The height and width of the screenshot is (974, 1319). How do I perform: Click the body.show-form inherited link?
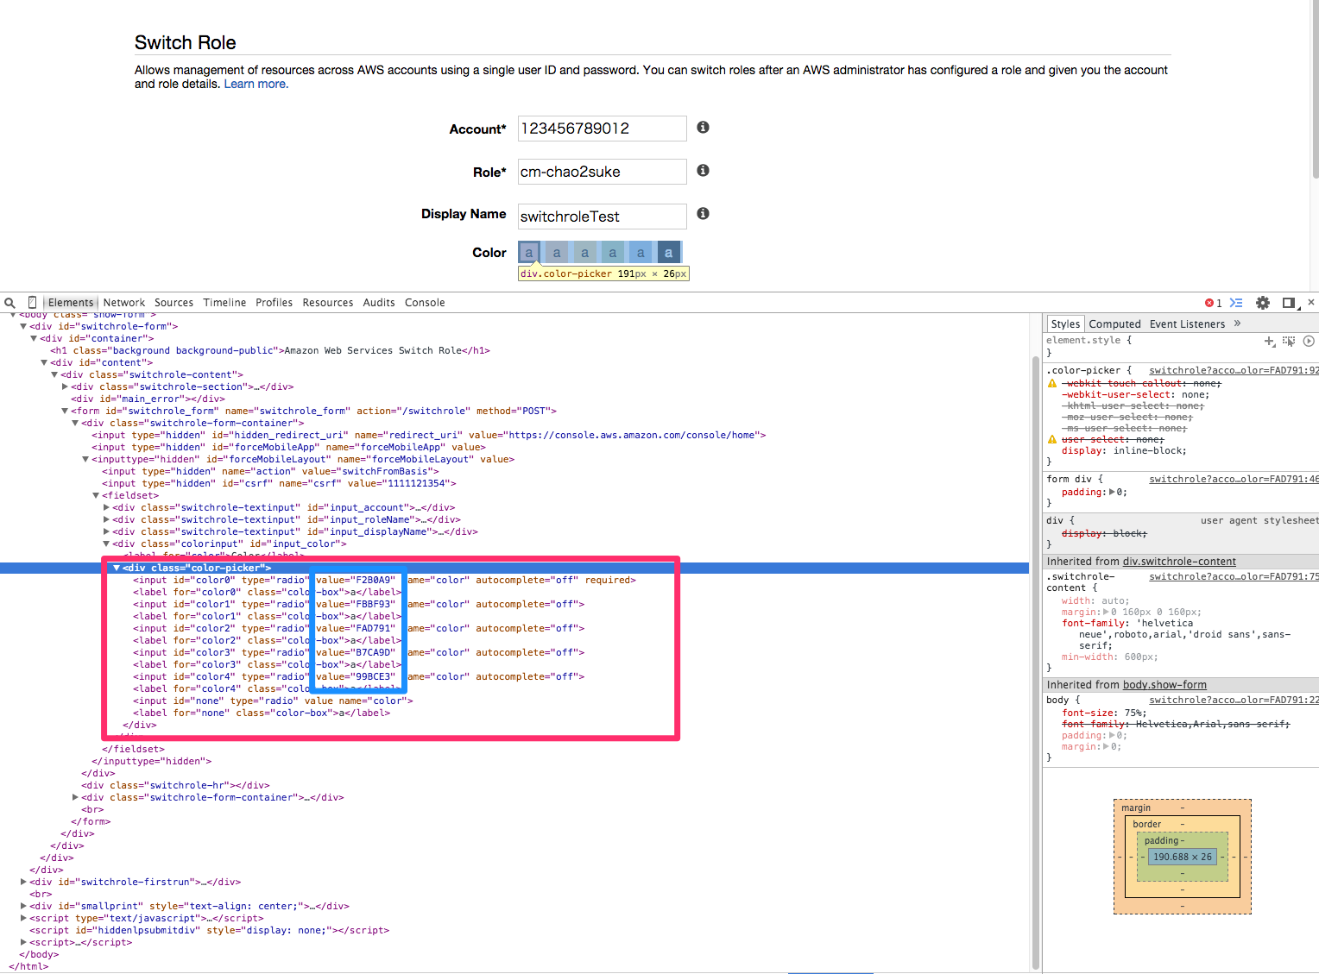click(1164, 685)
